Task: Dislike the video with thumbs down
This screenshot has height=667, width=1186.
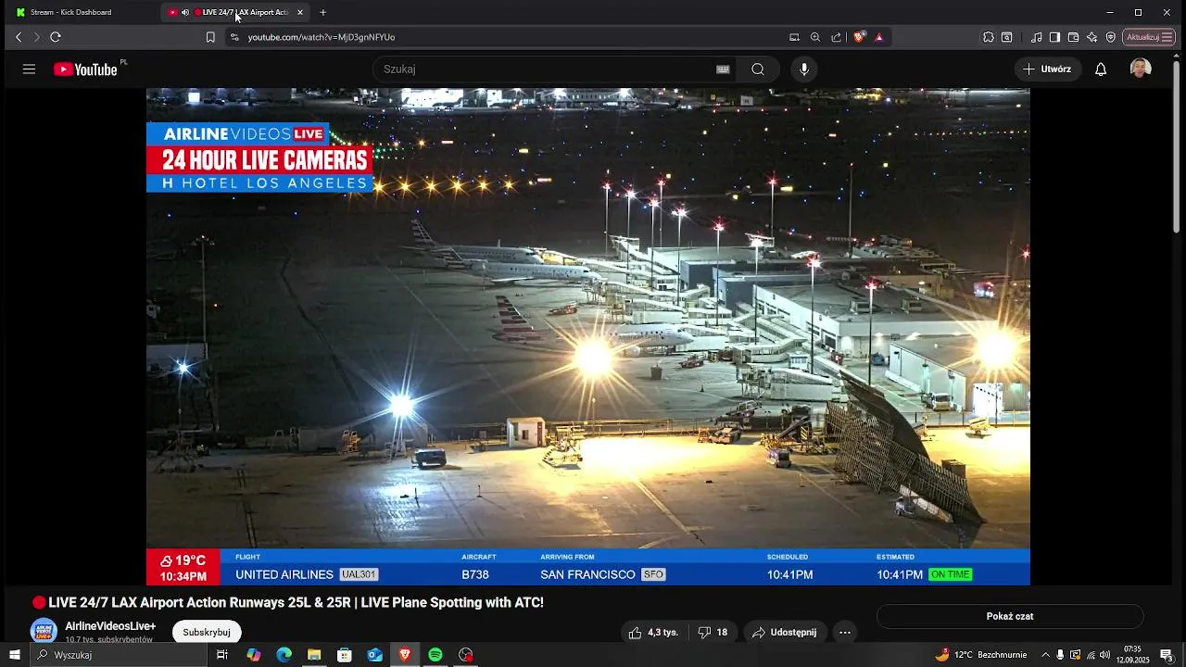Action: 713,633
